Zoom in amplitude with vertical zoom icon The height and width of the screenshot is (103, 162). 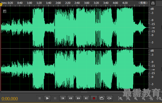point(120,98)
